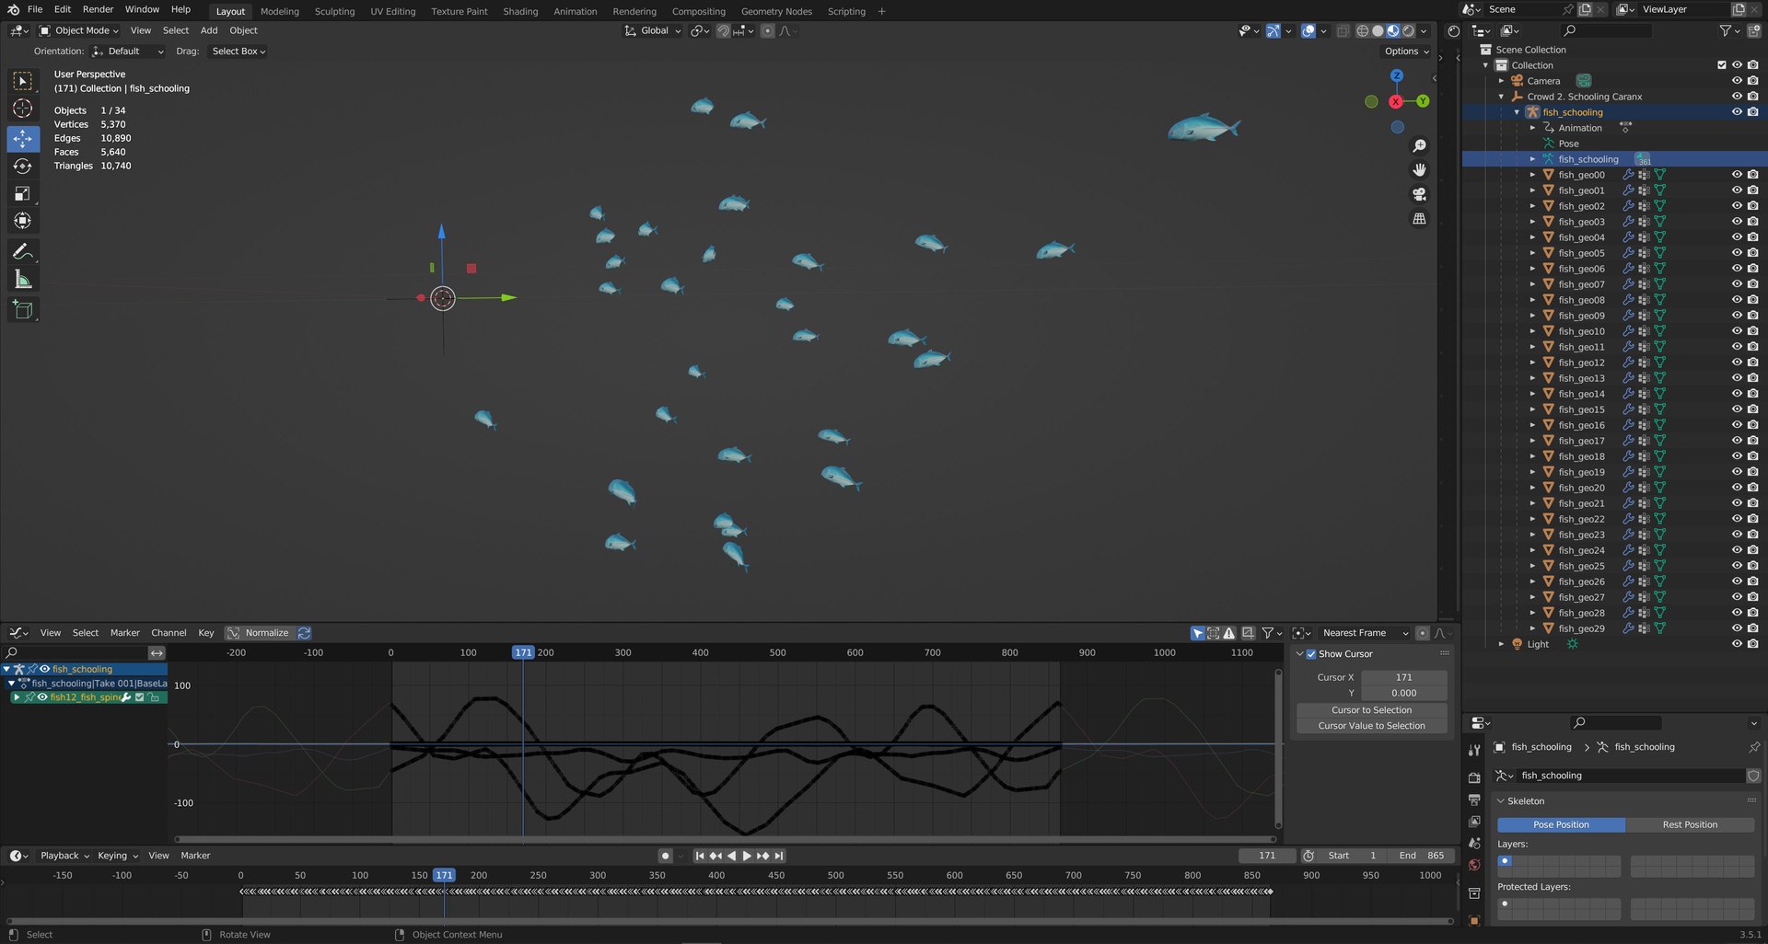The image size is (1768, 944).
Task: Click Cursor to Selection button
Action: 1371,710
